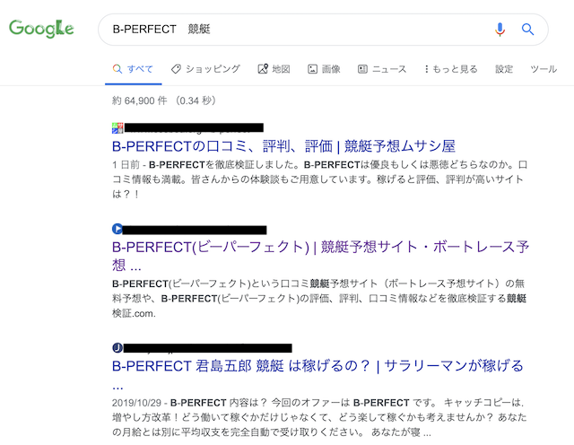
Task: Open result B-PERFECT 君島五郎 競艇 は稼げるの？
Action: 317,374
